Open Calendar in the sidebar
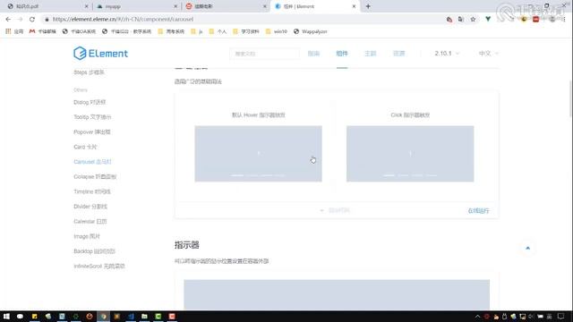This screenshot has width=573, height=322. point(90,221)
